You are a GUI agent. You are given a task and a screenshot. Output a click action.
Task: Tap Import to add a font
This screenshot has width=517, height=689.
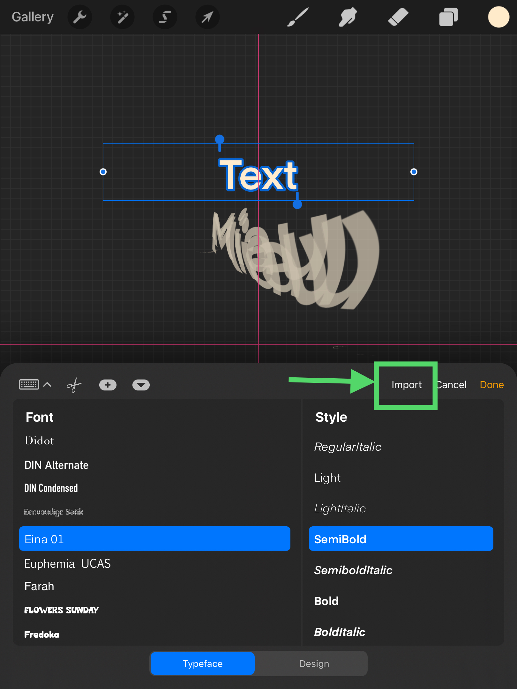[x=406, y=385]
